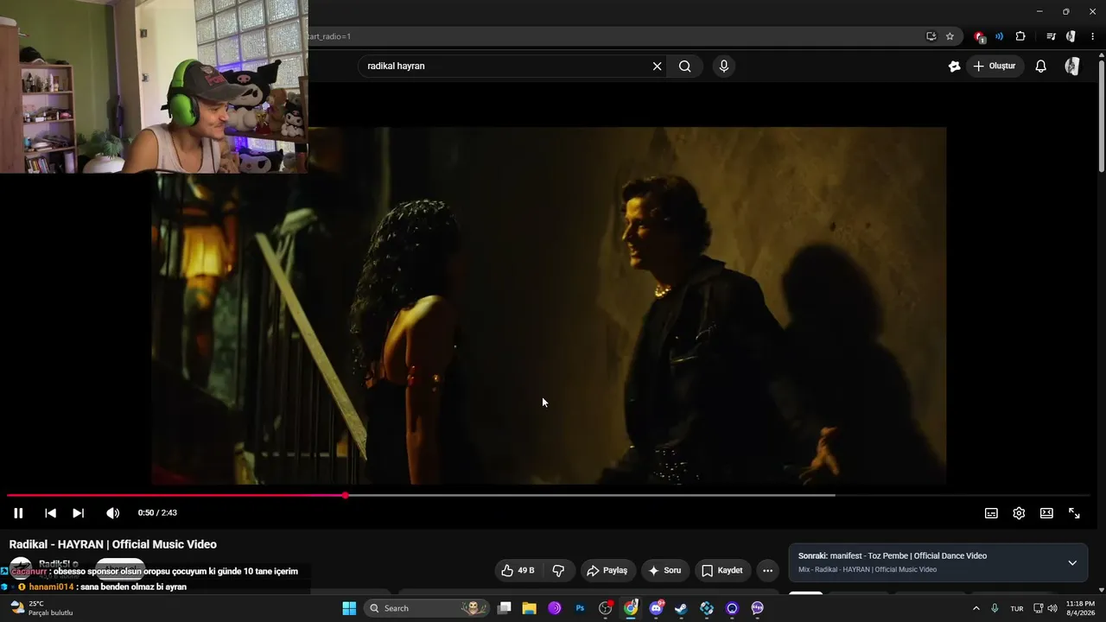Open the Chrome three-dot menu
The width and height of the screenshot is (1106, 622).
[1092, 36]
